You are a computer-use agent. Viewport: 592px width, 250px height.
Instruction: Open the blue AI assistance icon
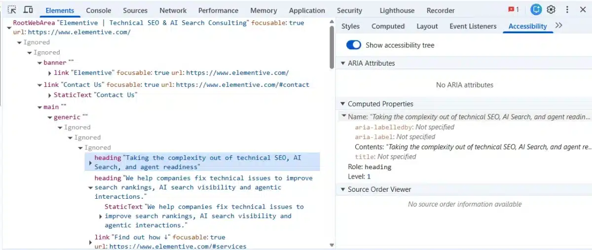[536, 9]
